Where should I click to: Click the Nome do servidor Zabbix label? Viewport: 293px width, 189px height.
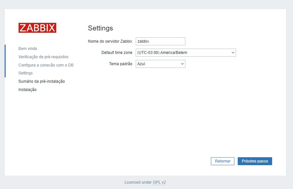point(110,41)
